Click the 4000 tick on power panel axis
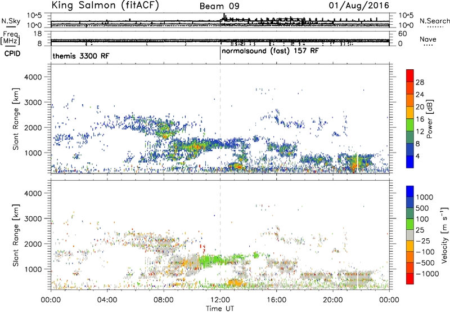The width and height of the screenshot is (450, 312). click(x=33, y=77)
